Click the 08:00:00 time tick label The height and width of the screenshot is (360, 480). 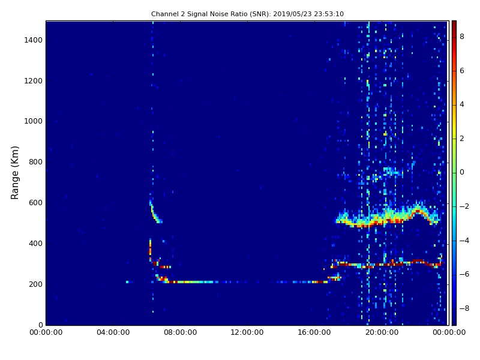(181, 332)
